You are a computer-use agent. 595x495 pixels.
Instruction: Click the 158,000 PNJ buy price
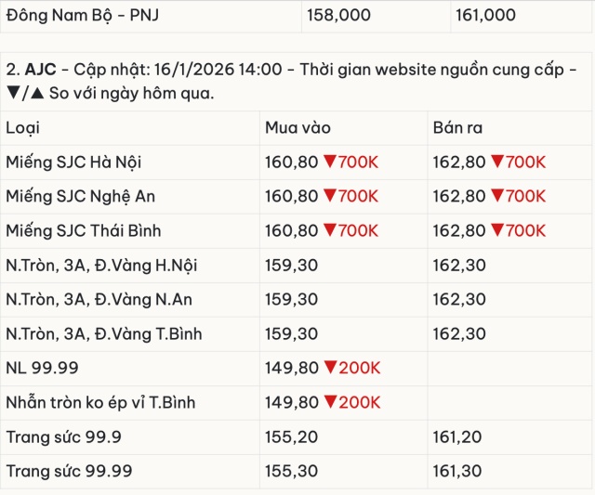tap(338, 16)
